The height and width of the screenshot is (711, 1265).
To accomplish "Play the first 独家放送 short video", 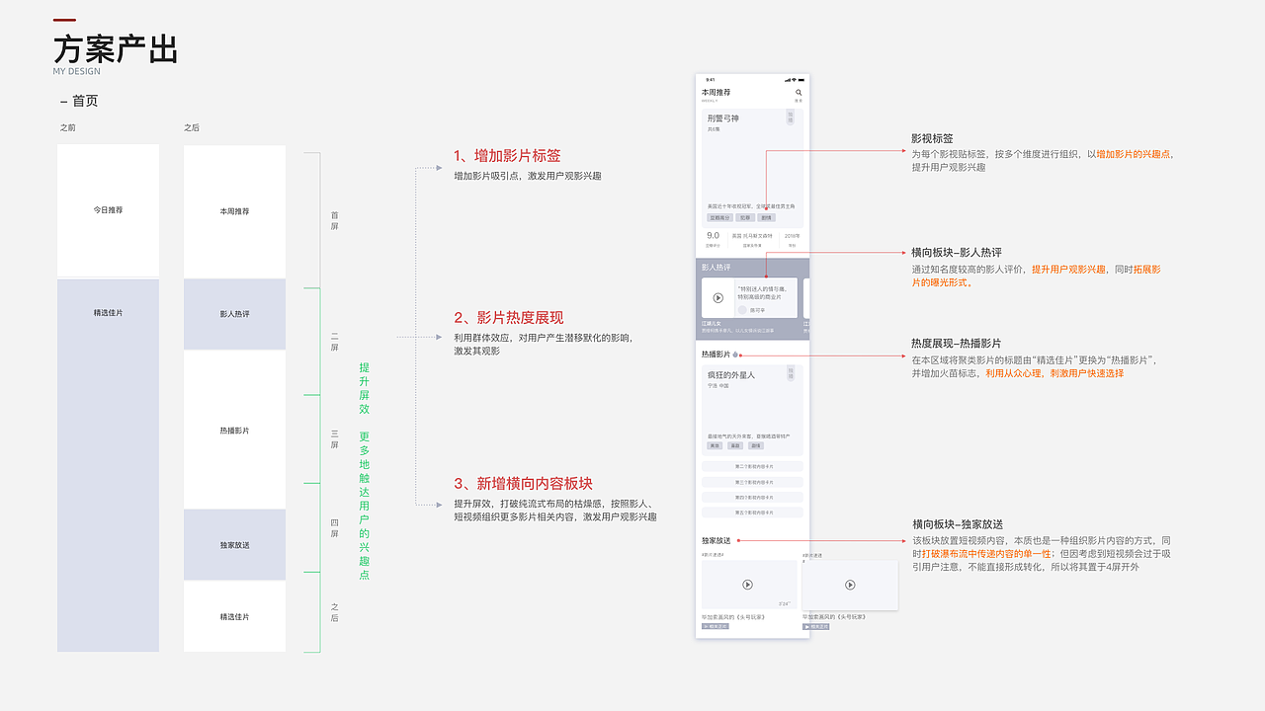I will pyautogui.click(x=748, y=584).
